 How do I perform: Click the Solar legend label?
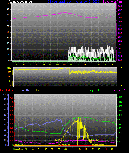(x=36, y=90)
